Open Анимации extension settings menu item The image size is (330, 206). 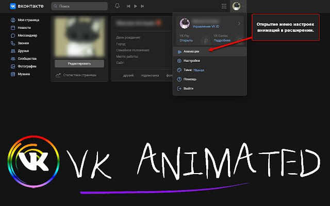[210, 51]
